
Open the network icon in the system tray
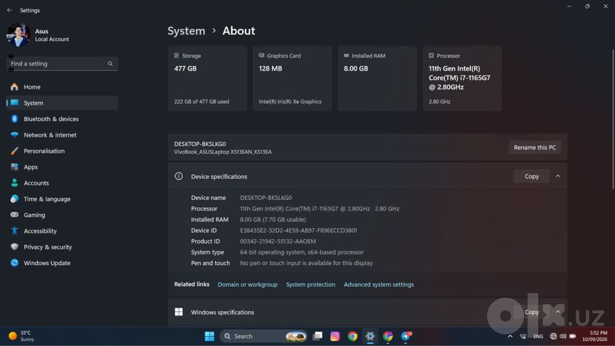[553, 336]
